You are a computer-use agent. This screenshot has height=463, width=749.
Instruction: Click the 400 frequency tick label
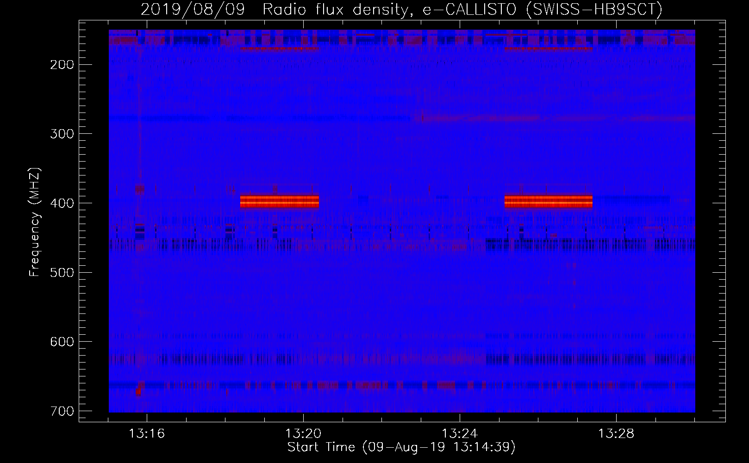click(x=62, y=203)
